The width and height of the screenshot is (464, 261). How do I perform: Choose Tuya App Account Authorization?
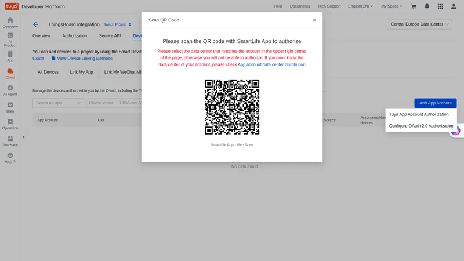(x=418, y=114)
